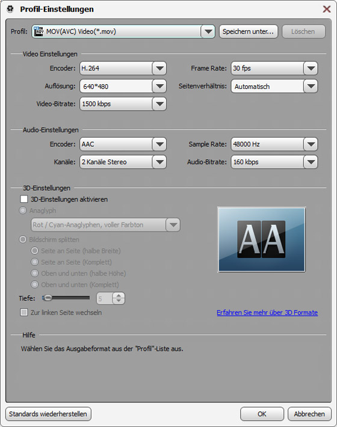Click the Speichern unter... button

(x=249, y=32)
